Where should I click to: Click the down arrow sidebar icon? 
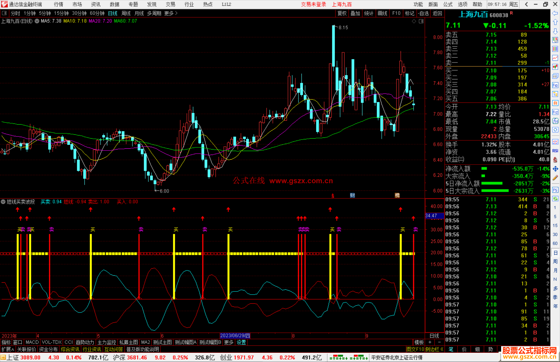[555, 31]
